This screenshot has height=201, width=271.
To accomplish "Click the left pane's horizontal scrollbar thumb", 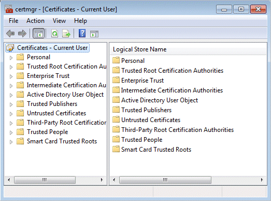I will 45,180.
